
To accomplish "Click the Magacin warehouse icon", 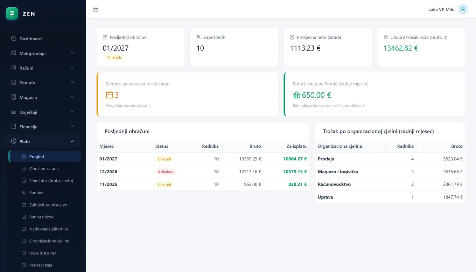I will point(14,97).
